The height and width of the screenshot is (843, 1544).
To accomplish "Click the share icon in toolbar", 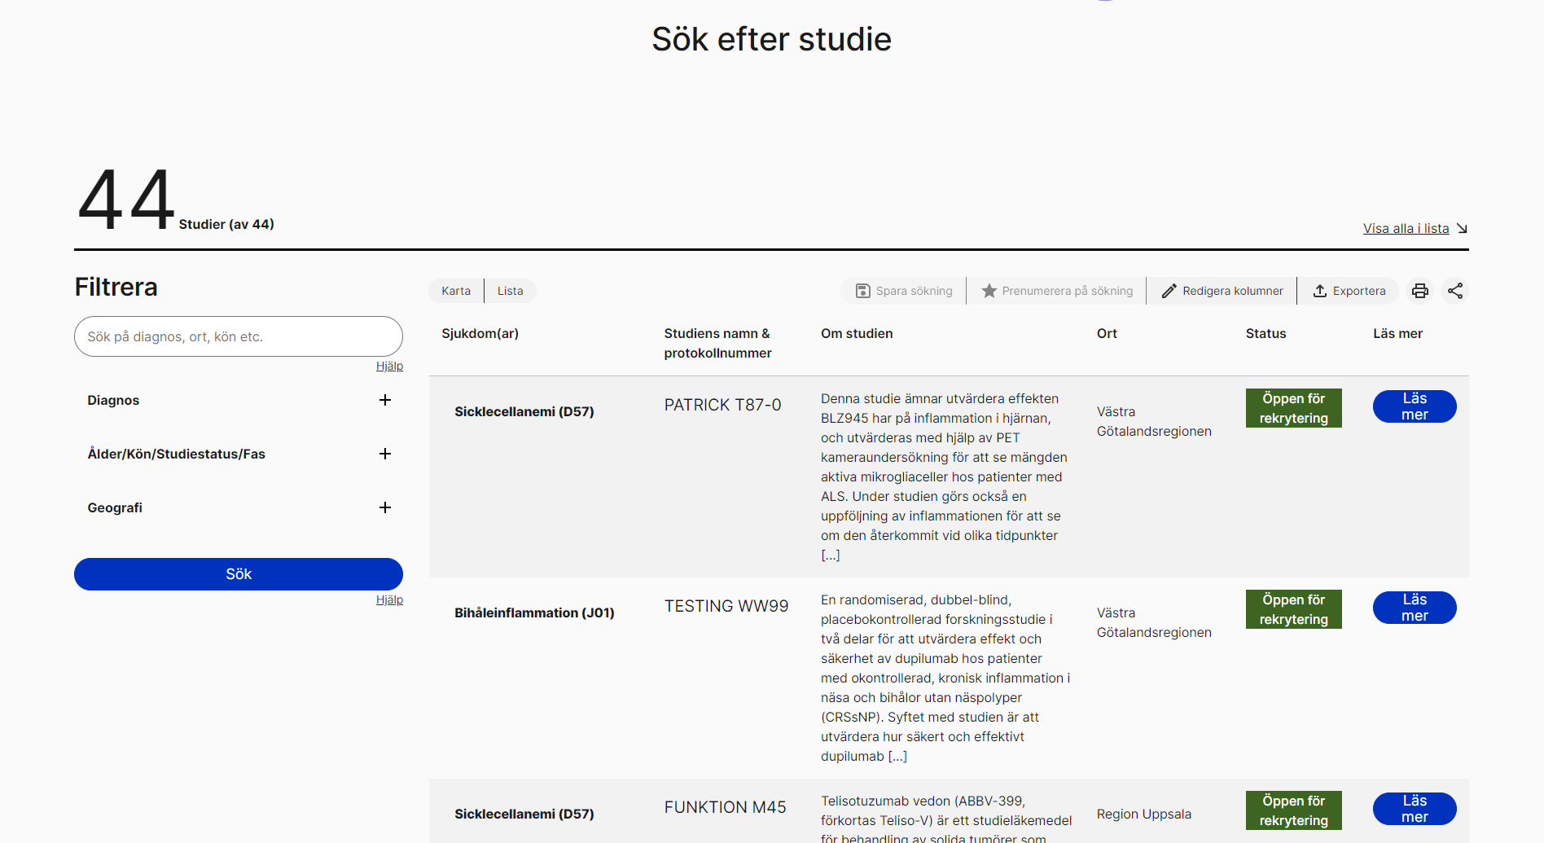I will (1455, 291).
